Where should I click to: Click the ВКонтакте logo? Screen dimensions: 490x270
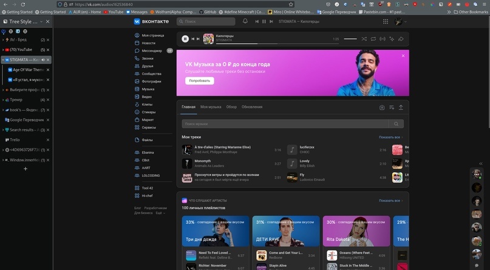[x=151, y=21]
